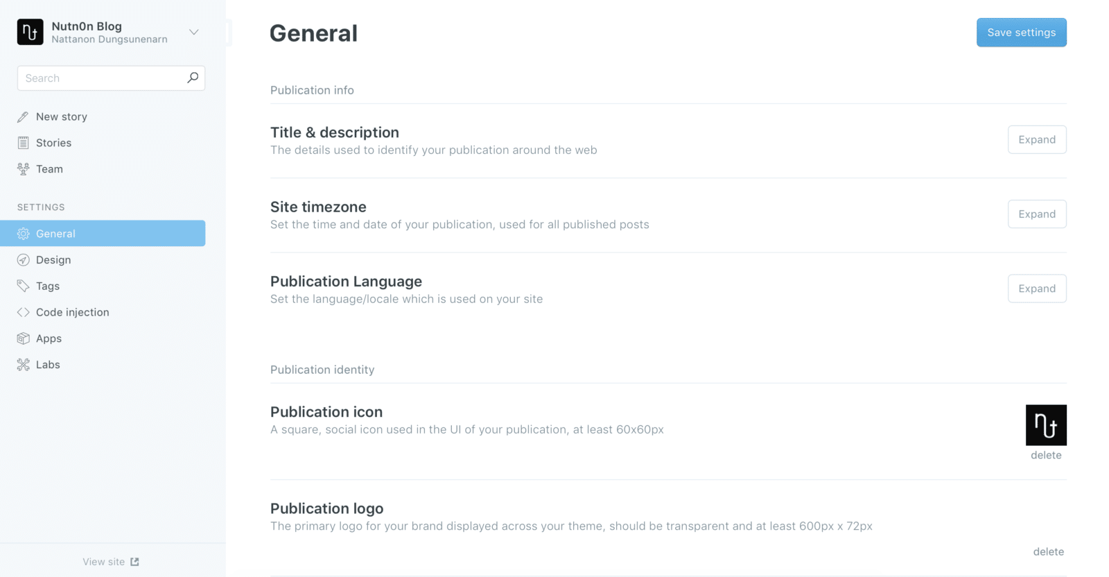Click the Design compass icon
This screenshot has width=1109, height=577.
23,260
